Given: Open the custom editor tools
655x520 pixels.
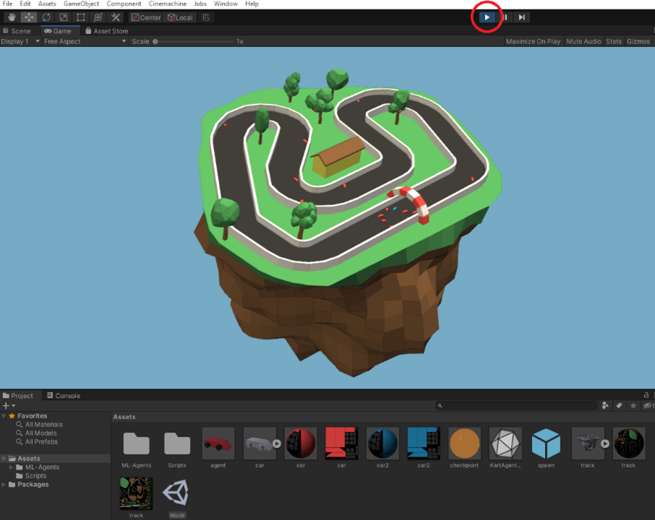Looking at the screenshot, I should [x=115, y=17].
